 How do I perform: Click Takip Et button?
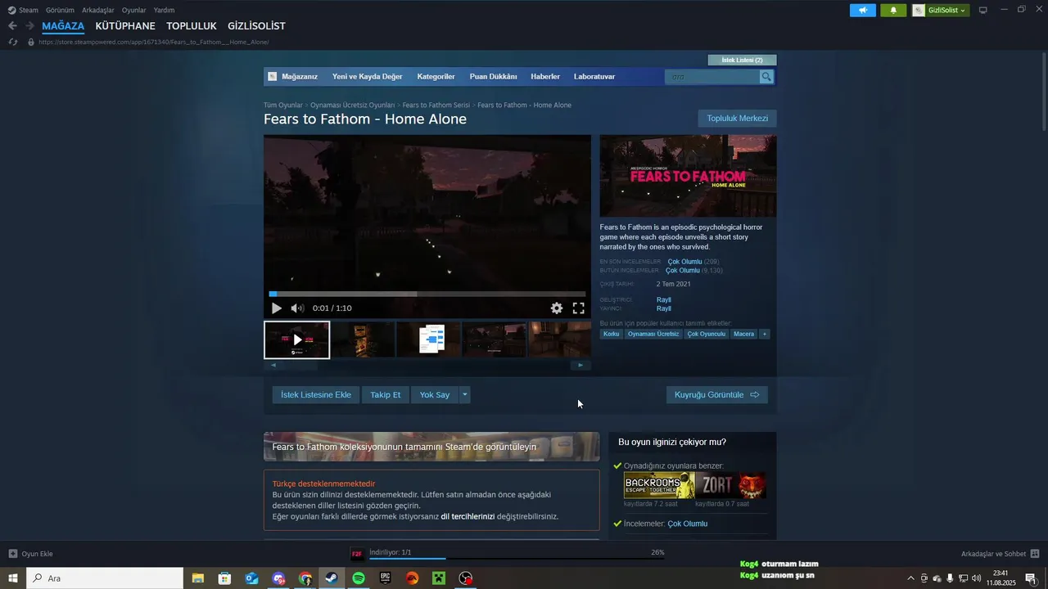386,395
